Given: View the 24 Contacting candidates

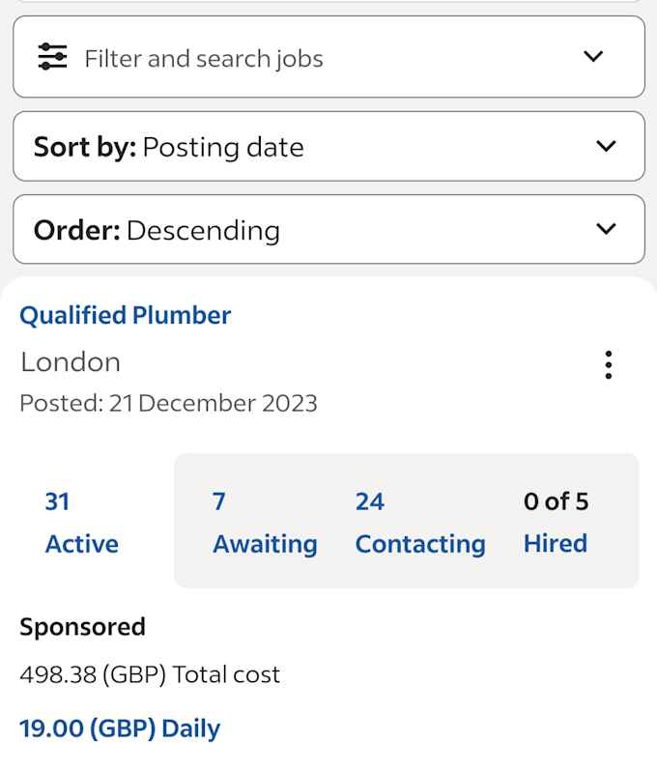Looking at the screenshot, I should pos(420,522).
